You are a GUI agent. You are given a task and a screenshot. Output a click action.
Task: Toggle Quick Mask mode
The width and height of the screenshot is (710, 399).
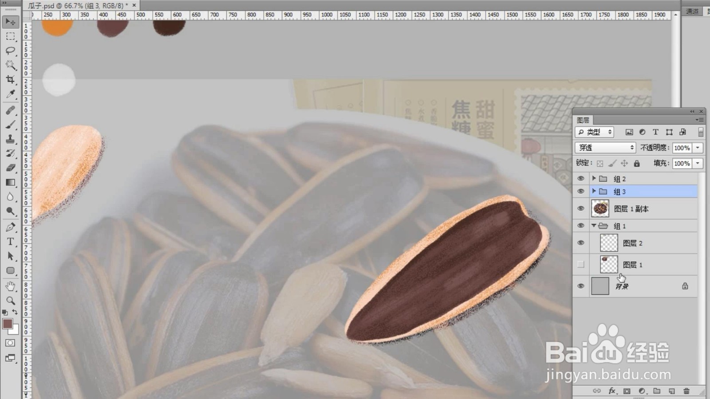click(10, 343)
